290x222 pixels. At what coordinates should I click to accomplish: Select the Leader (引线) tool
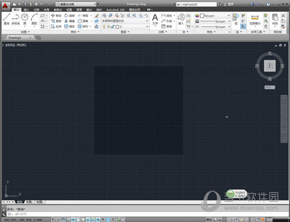click(x=167, y=21)
